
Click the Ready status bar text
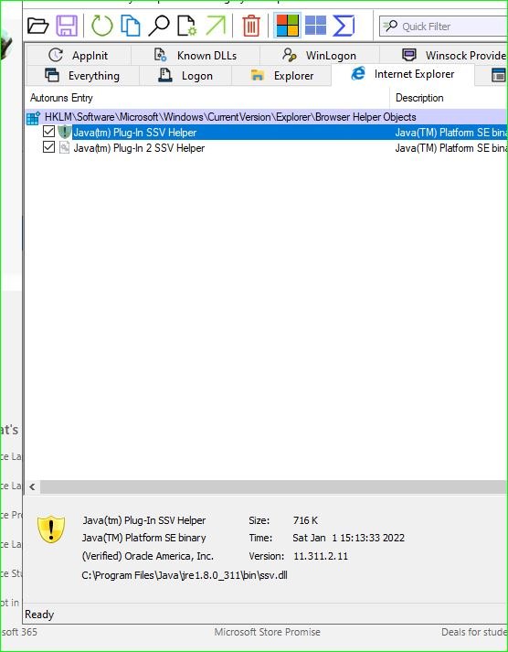point(39,615)
